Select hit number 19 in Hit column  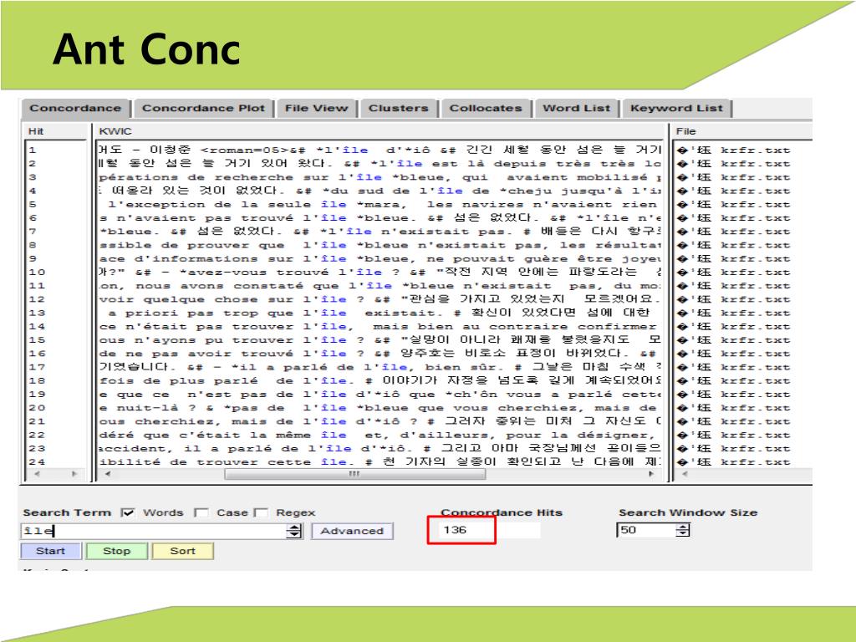(37, 395)
